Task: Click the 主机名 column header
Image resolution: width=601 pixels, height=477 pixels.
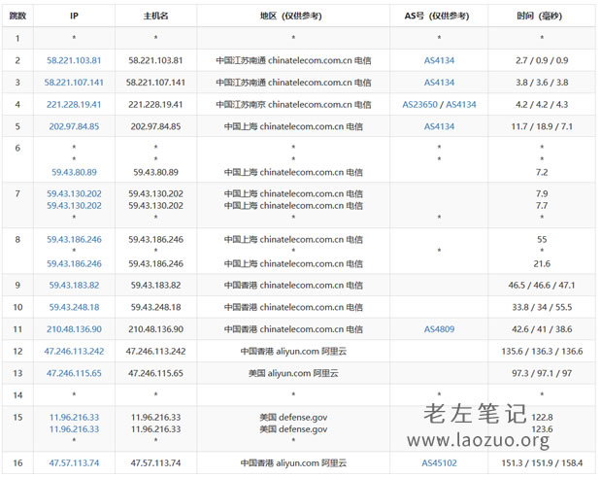Action: pos(155,17)
